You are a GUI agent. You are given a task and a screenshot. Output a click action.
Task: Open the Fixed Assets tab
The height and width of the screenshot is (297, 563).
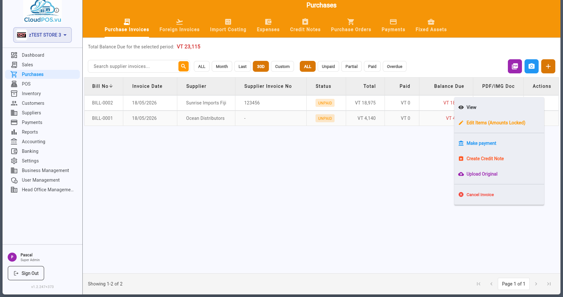[431, 26]
